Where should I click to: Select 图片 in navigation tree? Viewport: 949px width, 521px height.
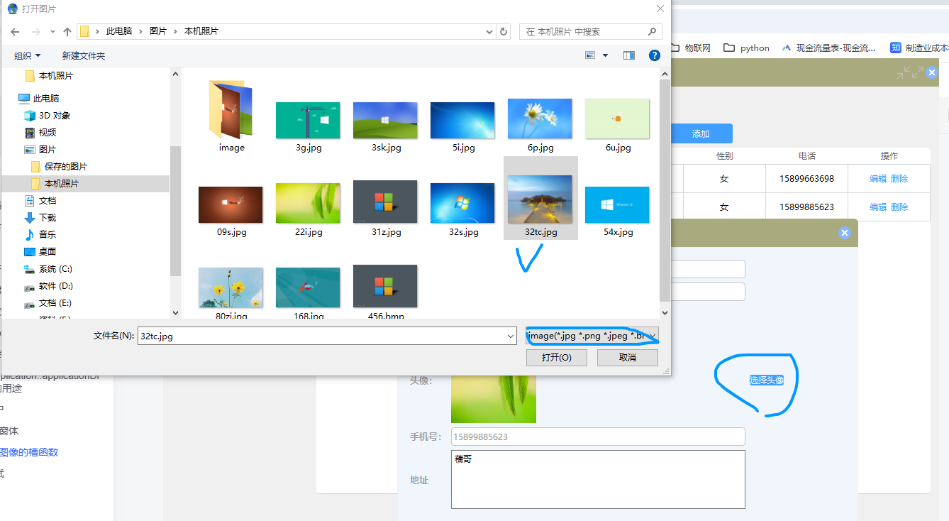click(40, 150)
